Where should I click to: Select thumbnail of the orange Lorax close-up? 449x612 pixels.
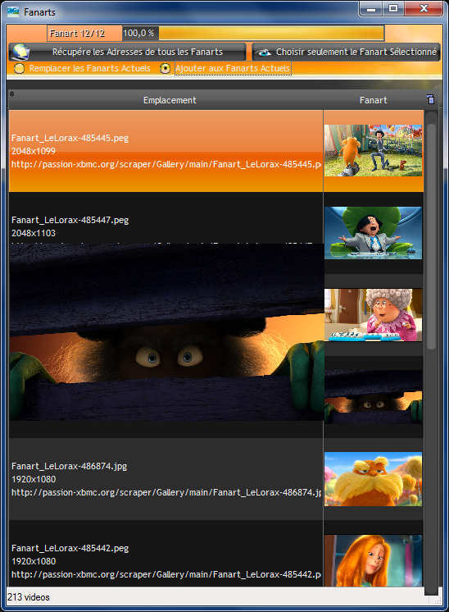[x=373, y=479]
